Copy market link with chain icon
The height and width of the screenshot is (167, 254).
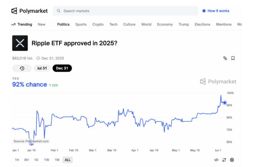(225, 58)
